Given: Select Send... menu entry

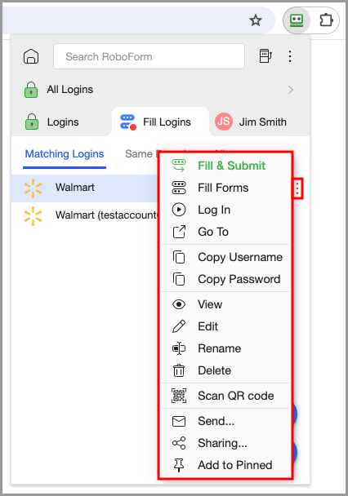Looking at the screenshot, I should [225, 421].
